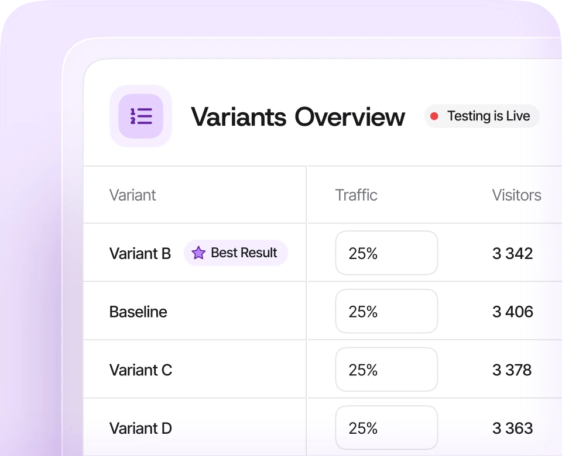562x456 pixels.
Task: Select the Variant B row name
Action: [x=140, y=253]
